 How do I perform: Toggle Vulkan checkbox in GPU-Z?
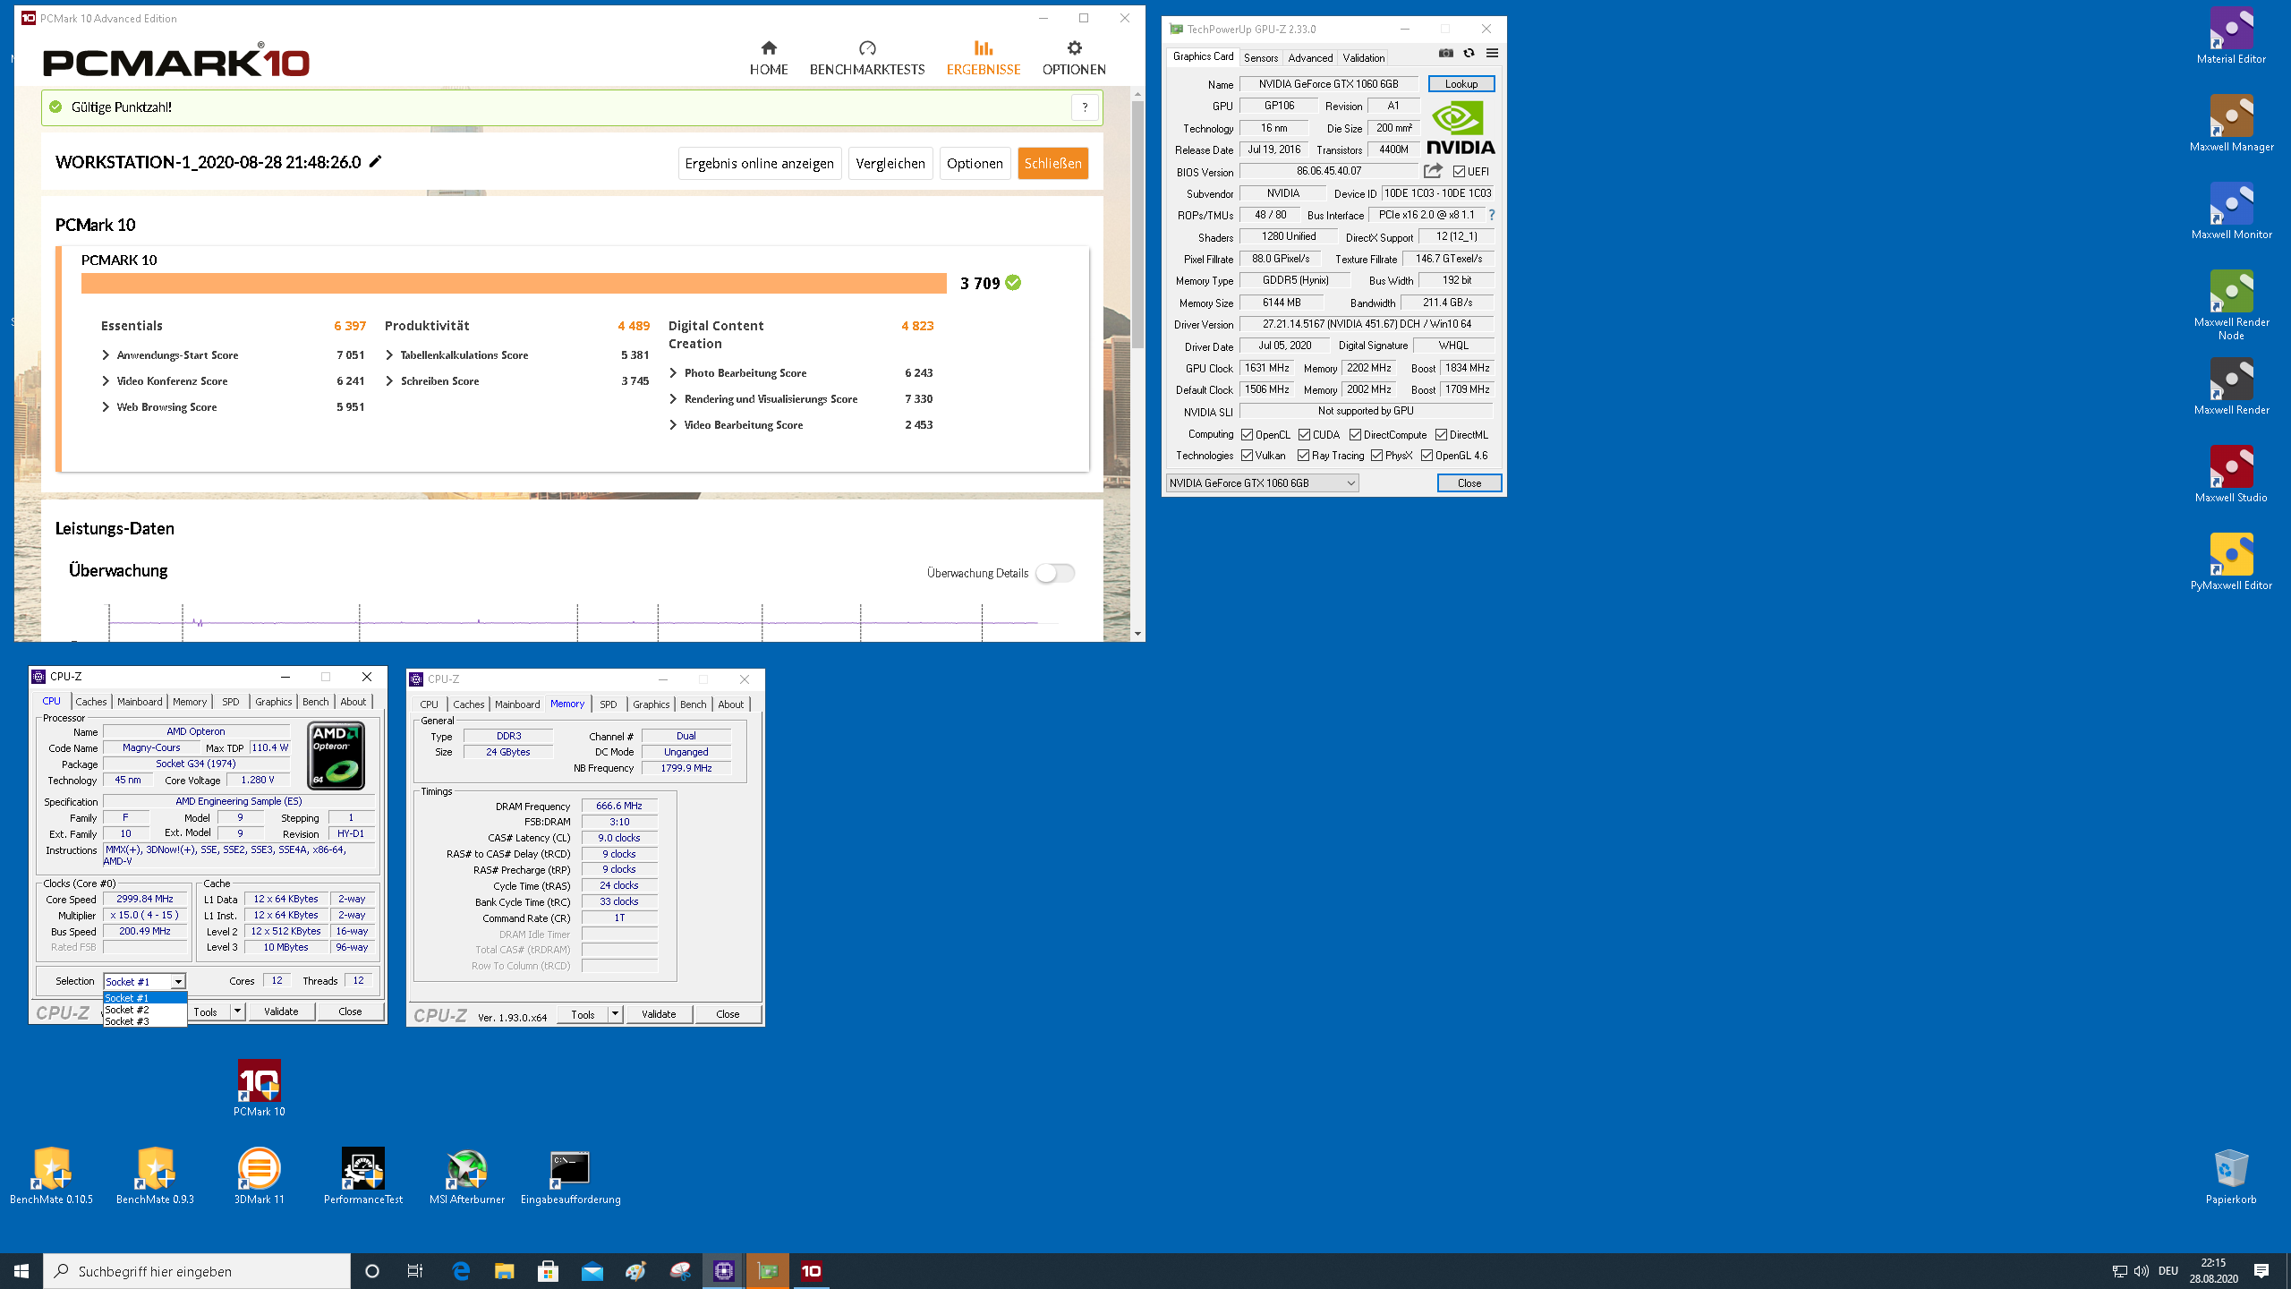coord(1247,456)
